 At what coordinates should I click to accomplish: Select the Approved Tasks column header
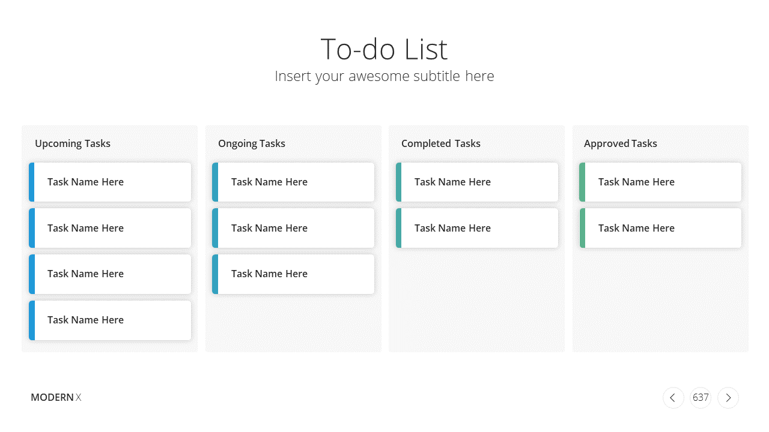coord(621,143)
